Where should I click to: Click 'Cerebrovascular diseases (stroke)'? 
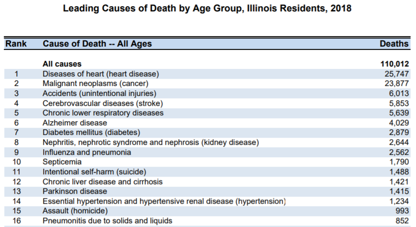point(102,103)
